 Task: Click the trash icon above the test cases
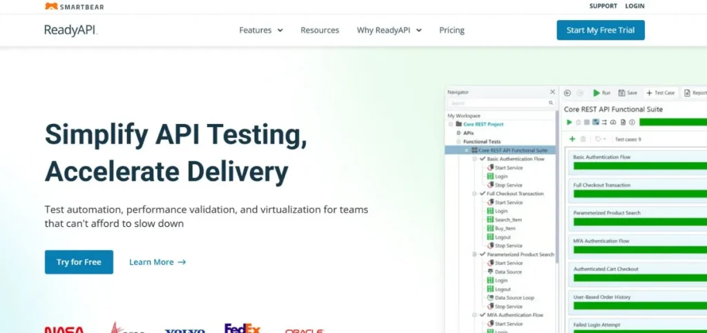583,139
